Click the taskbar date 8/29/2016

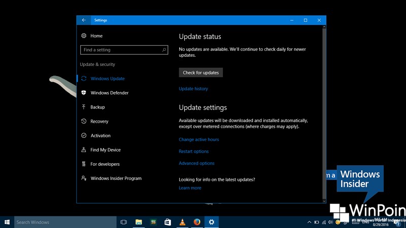380,224
